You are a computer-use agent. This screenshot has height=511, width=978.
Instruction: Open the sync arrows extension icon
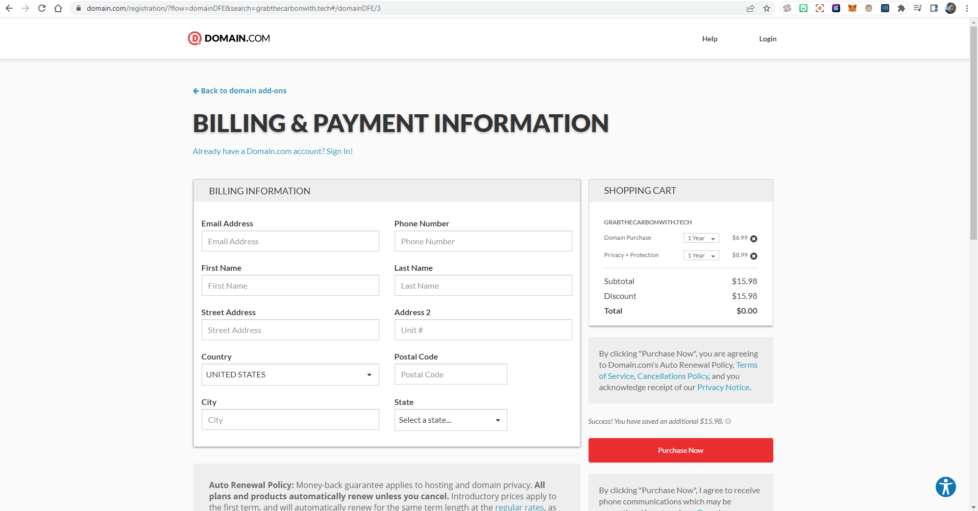(x=787, y=8)
